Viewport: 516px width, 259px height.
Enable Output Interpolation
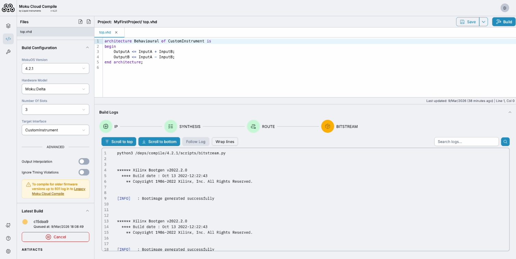tap(84, 161)
